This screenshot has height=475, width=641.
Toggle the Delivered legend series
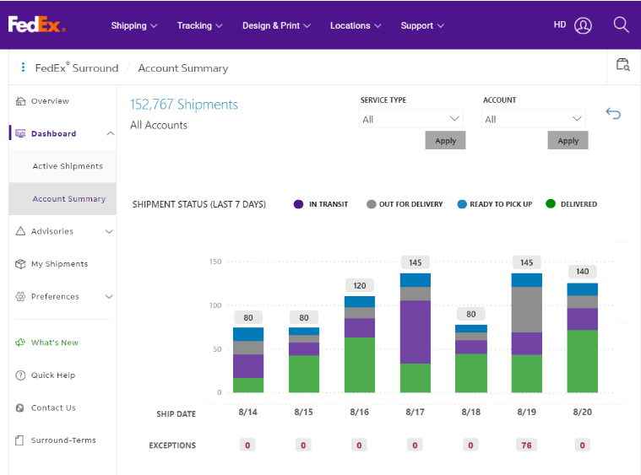(x=572, y=204)
